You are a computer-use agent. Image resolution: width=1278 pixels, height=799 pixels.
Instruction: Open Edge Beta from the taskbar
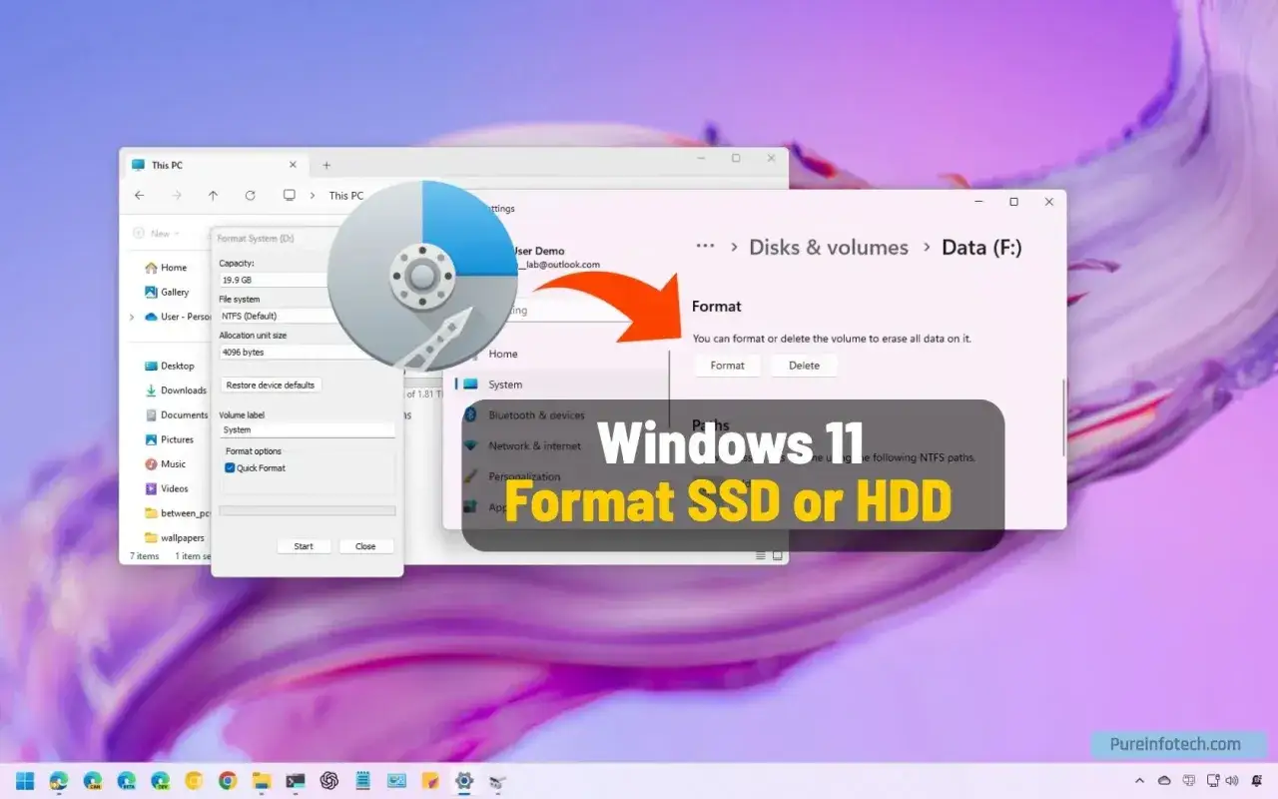[x=126, y=781]
